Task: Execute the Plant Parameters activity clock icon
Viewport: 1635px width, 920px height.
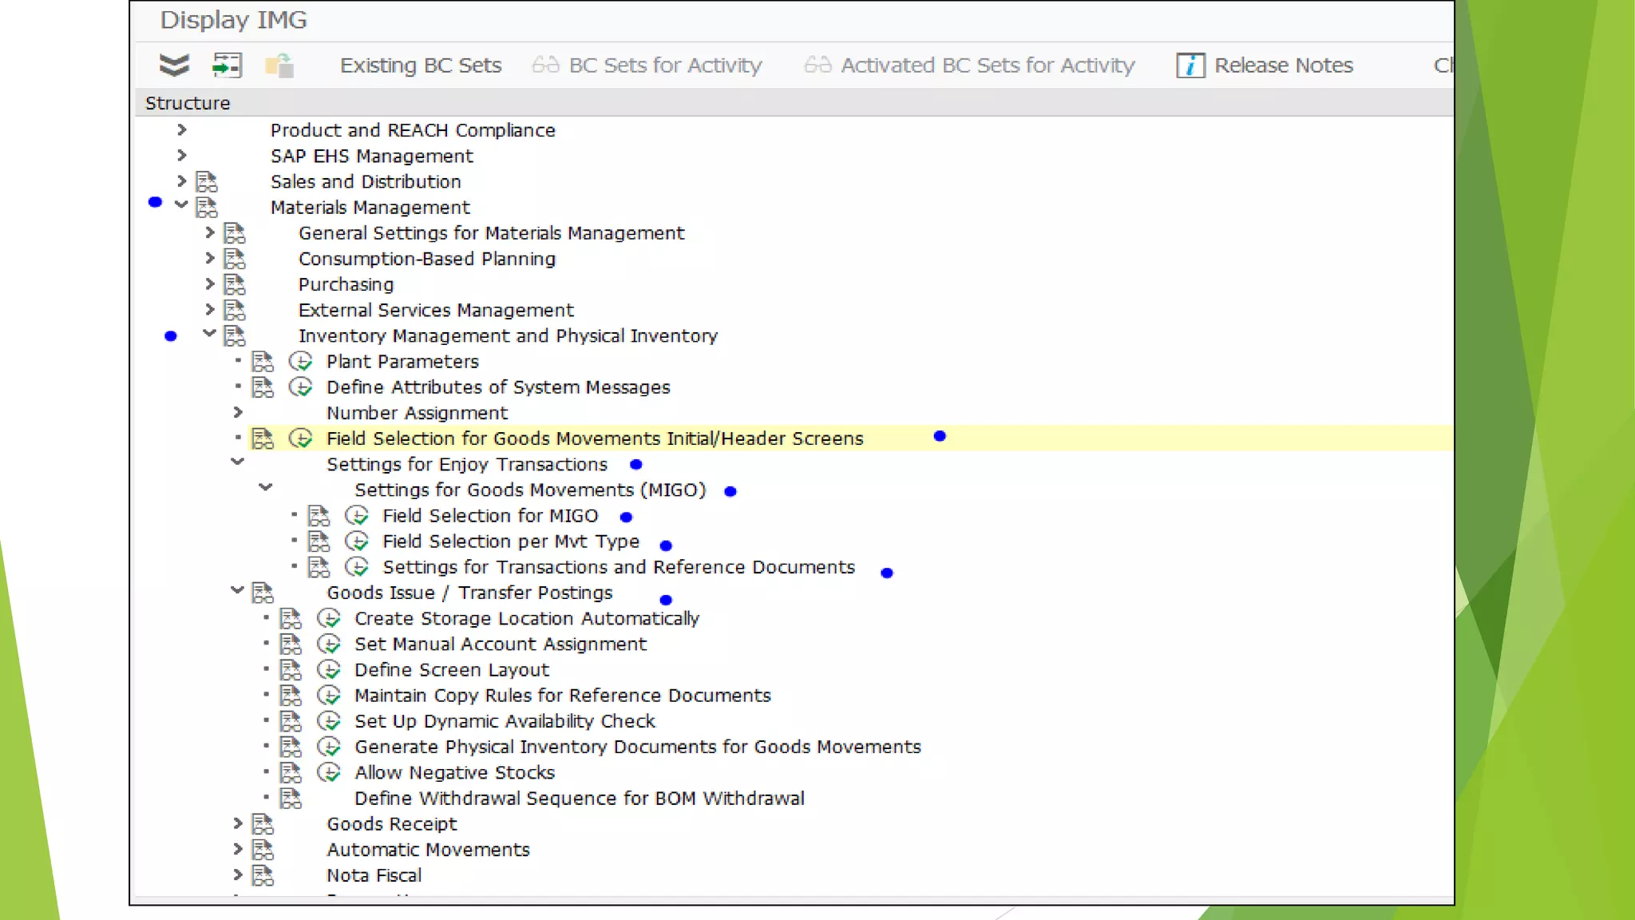Action: [300, 361]
